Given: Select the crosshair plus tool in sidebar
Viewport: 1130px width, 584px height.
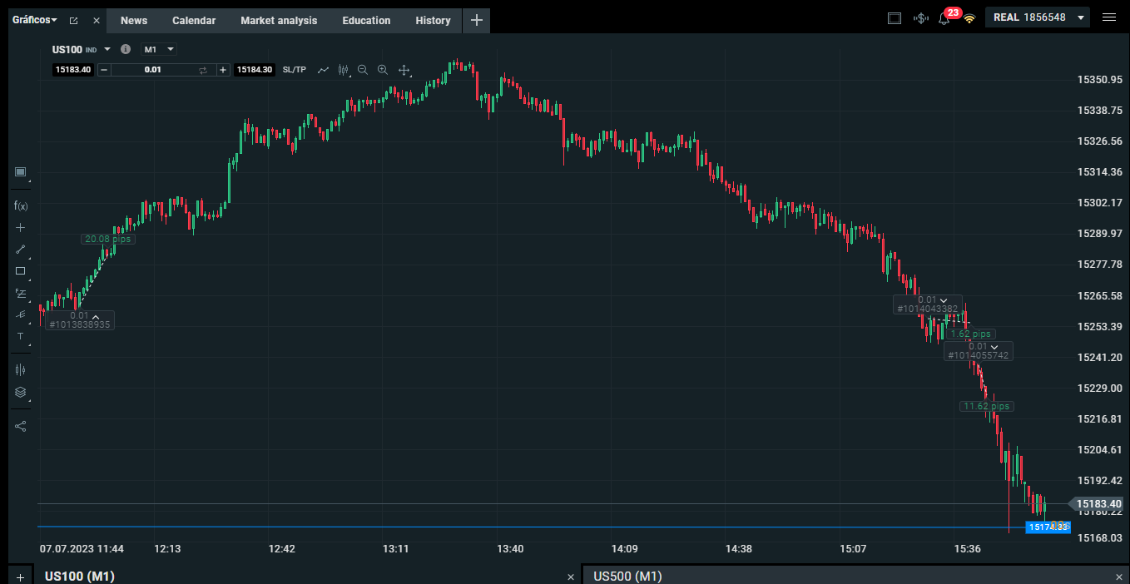Looking at the screenshot, I should (21, 227).
